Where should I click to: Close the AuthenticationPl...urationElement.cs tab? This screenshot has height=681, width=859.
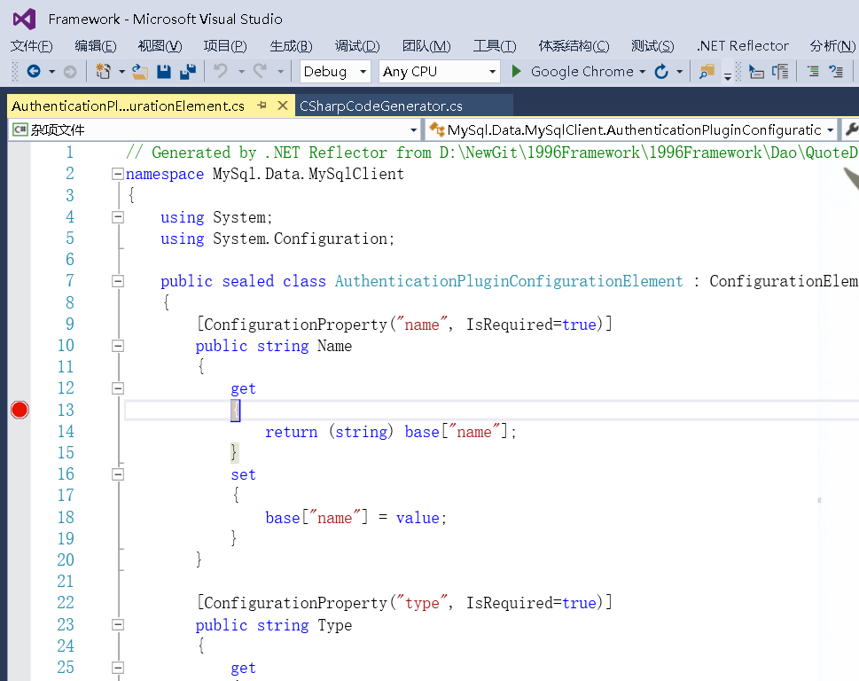click(283, 106)
